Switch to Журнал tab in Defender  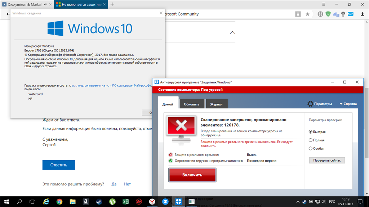pos(216,104)
